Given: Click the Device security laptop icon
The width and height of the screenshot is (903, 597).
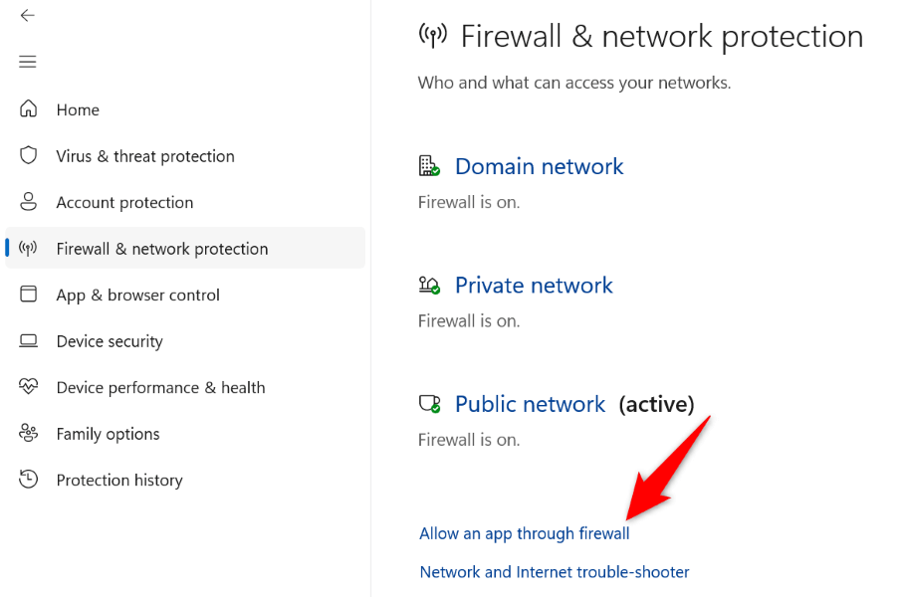Looking at the screenshot, I should 28,341.
